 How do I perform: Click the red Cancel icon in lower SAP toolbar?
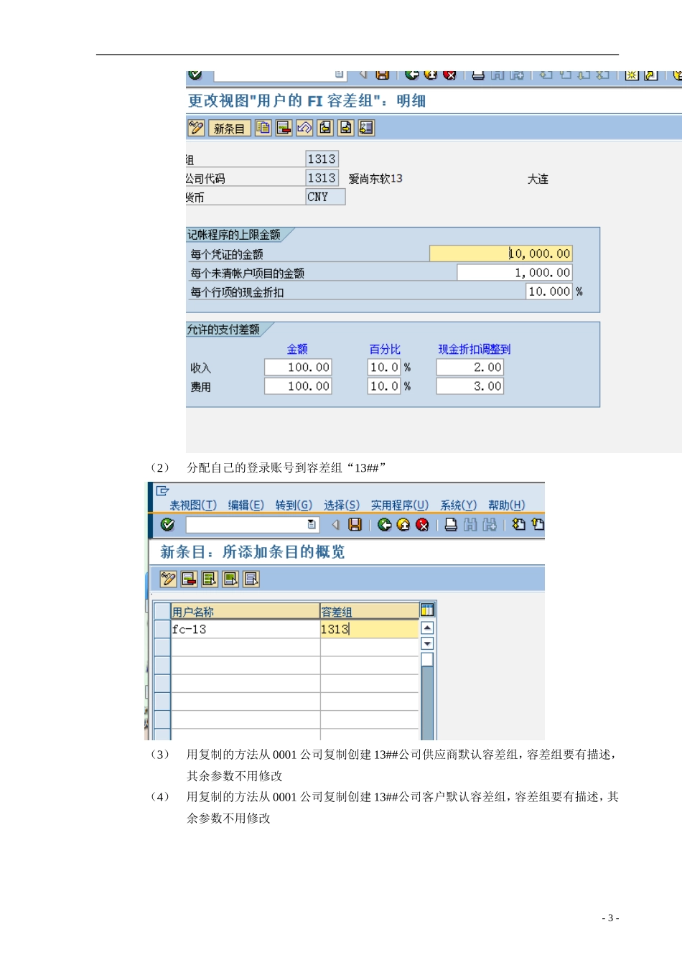(422, 525)
